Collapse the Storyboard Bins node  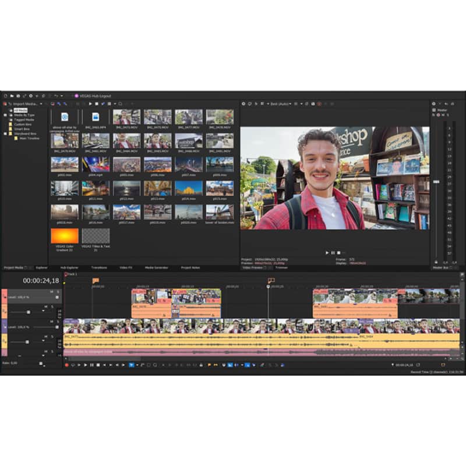(x=5, y=134)
